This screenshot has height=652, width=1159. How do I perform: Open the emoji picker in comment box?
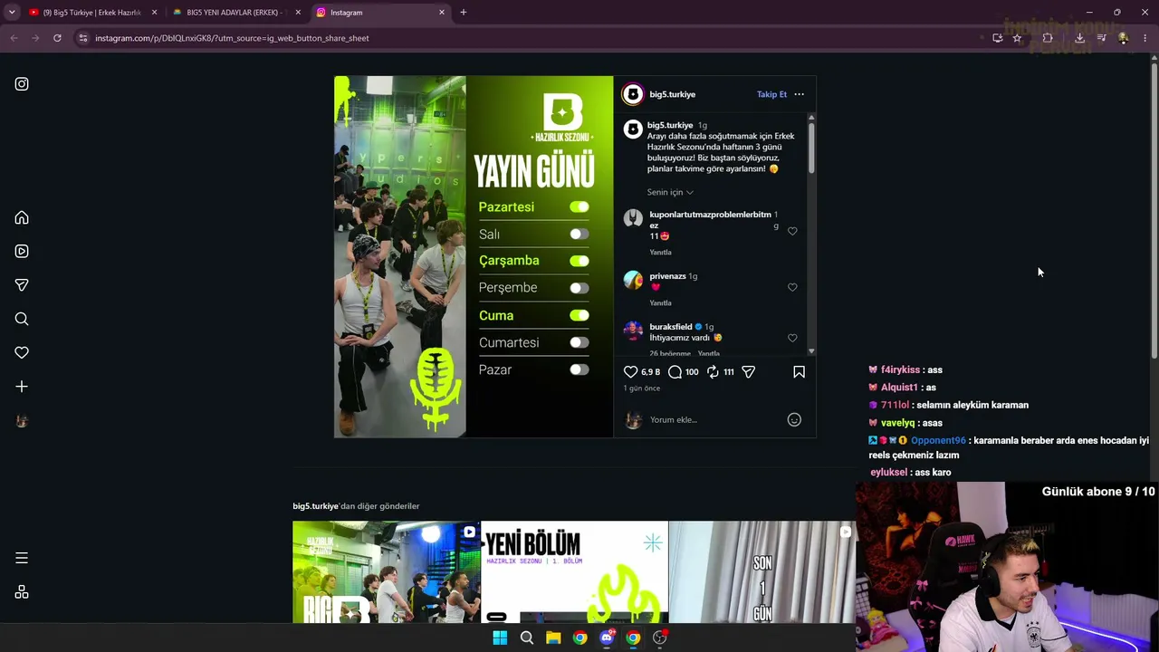click(794, 420)
